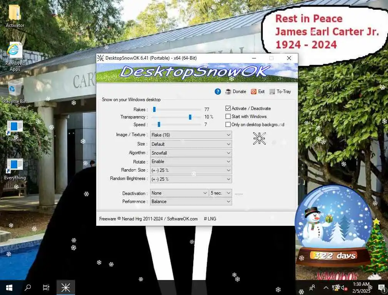This screenshot has height=295, width=388.
Task: Close the DesktopSnowOK window
Action: pyautogui.click(x=289, y=58)
